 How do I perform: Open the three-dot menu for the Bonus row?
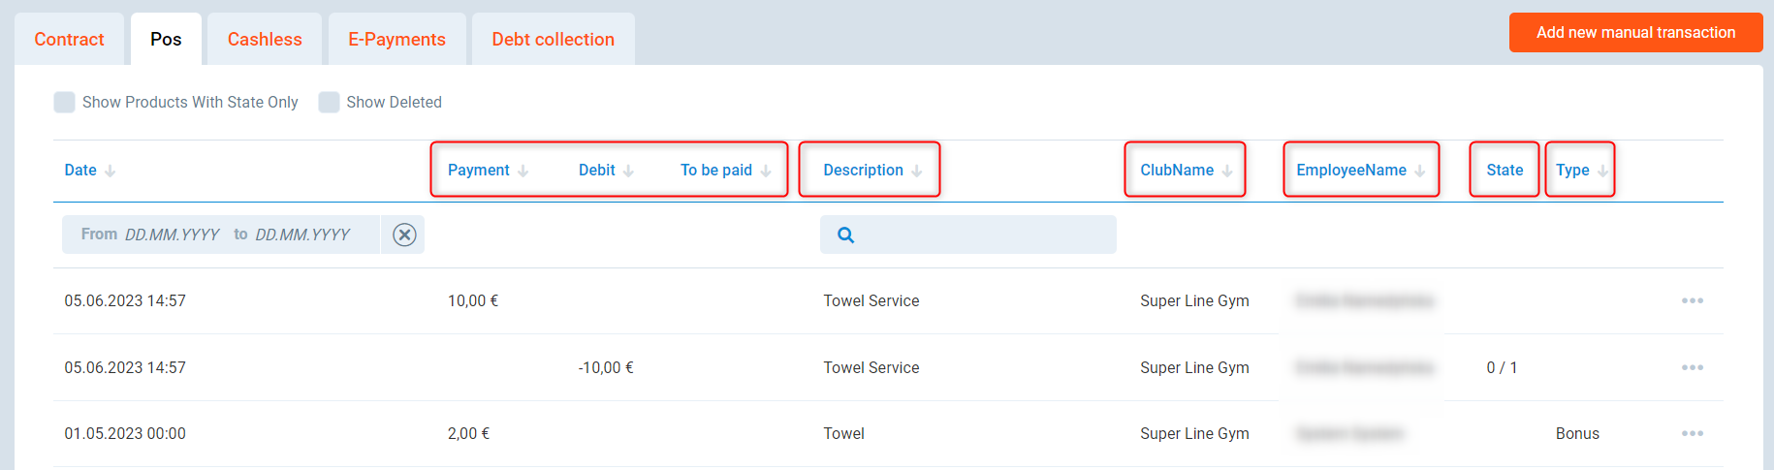(1692, 434)
